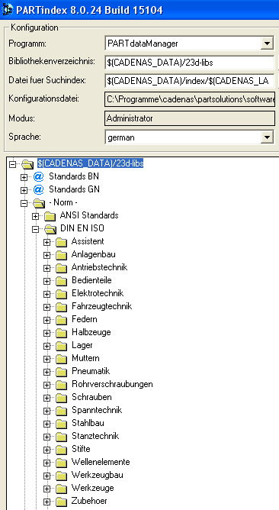Click the Rohrverschraubungen folder icon

[61, 385]
